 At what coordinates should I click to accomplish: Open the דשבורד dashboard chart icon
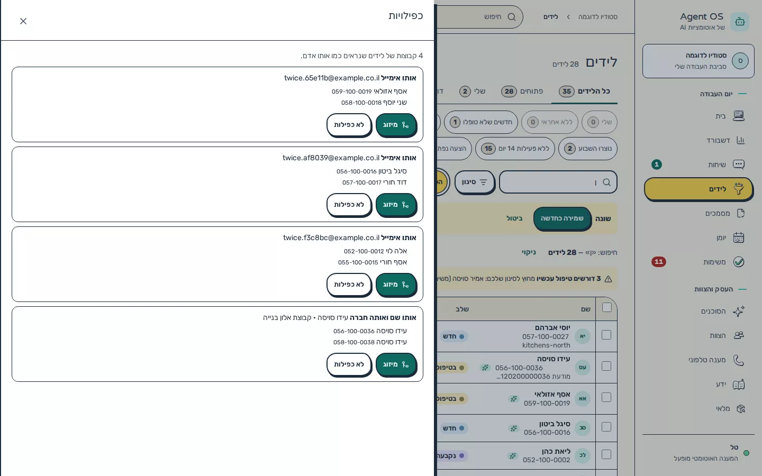click(x=740, y=140)
